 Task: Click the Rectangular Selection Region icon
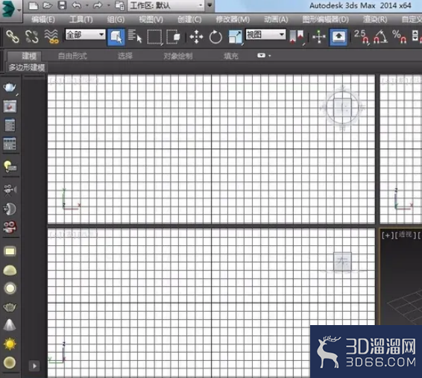154,37
